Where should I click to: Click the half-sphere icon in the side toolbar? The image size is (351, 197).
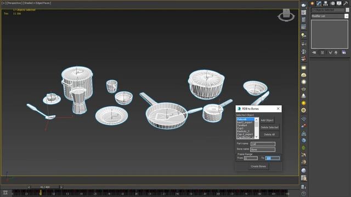click(303, 51)
